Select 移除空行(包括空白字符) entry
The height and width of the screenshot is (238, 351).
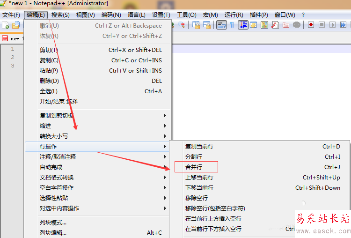coord(260,208)
